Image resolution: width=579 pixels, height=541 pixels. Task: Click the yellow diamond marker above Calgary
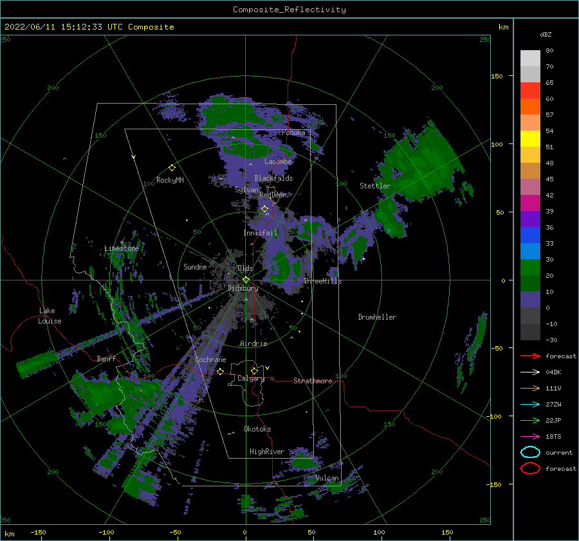[254, 371]
